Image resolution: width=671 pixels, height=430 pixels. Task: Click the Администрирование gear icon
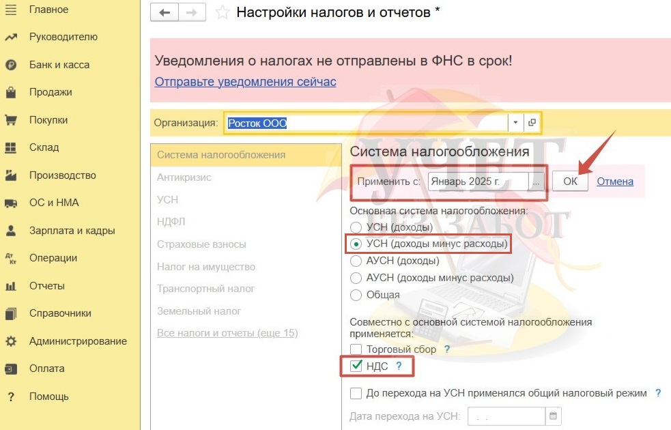[x=11, y=341]
